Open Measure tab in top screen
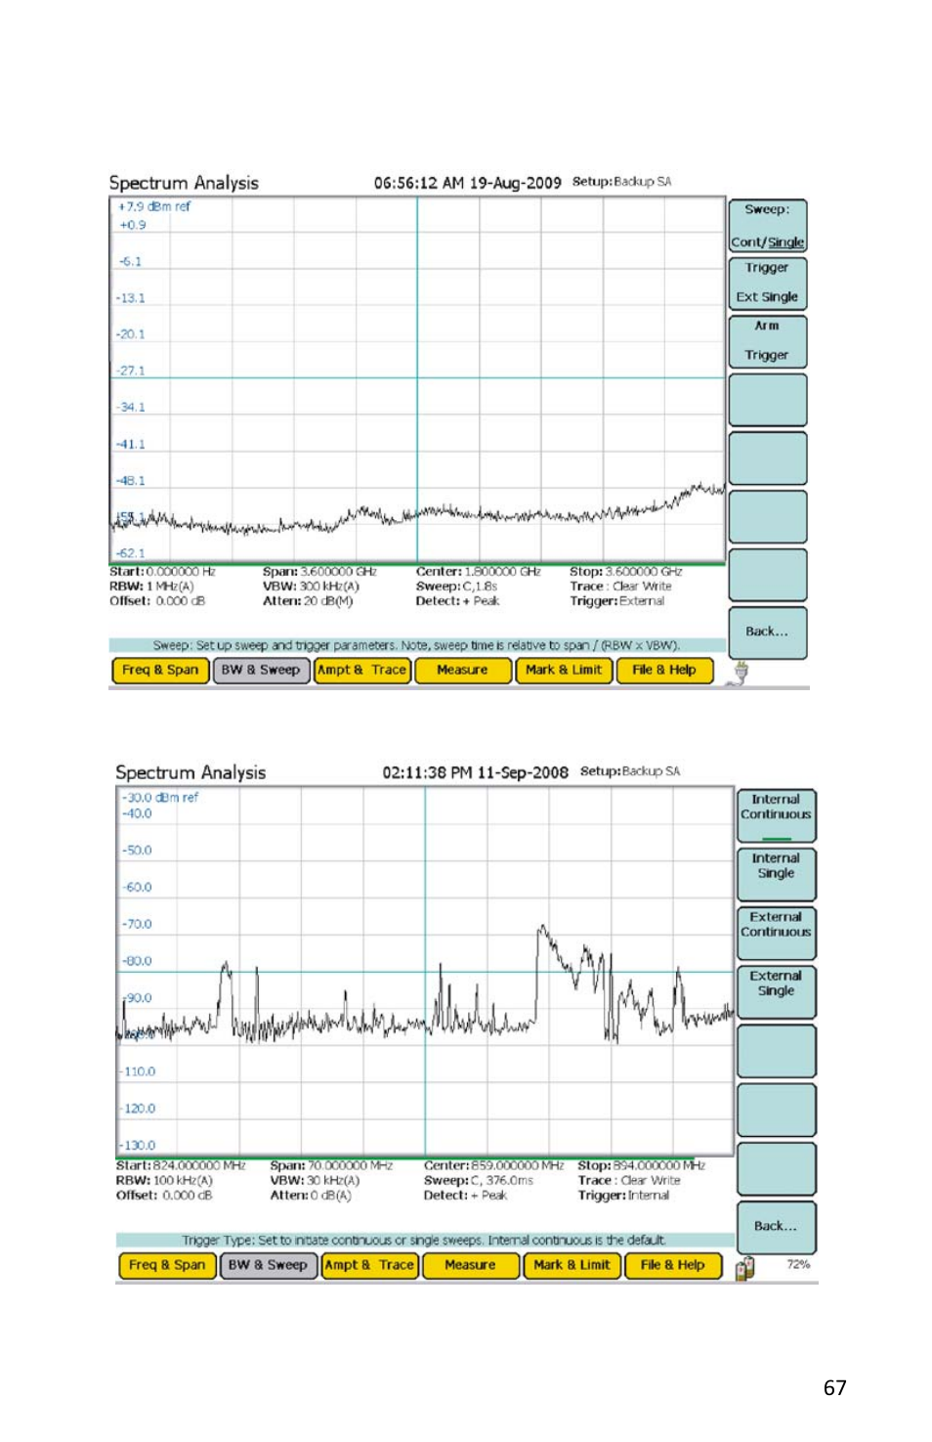The height and width of the screenshot is (1442, 932). (x=463, y=671)
